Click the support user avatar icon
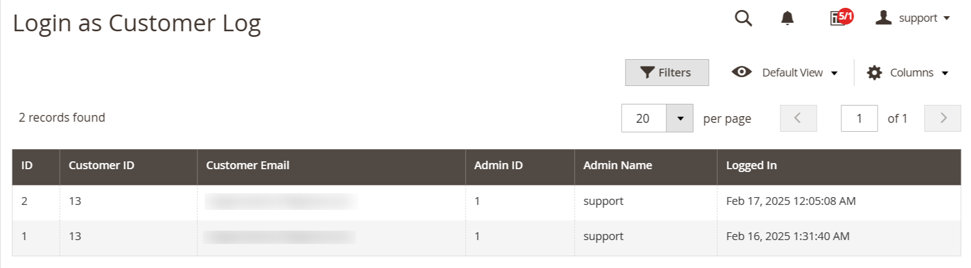 pos(883,17)
